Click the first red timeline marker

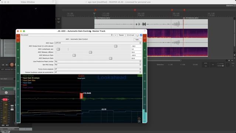(95, 10)
